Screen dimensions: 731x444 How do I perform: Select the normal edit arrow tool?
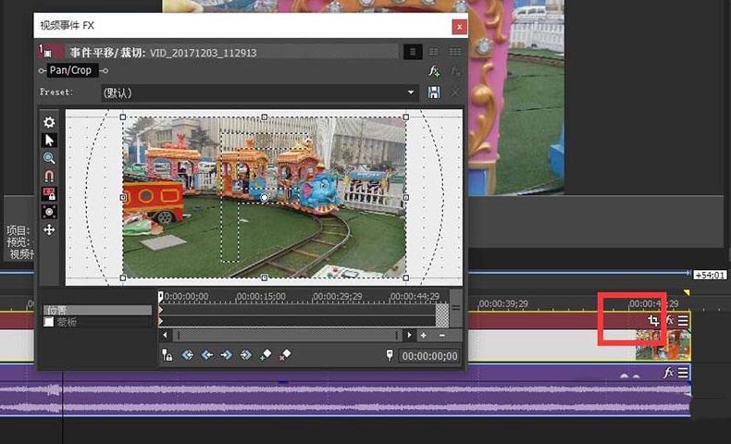pyautogui.click(x=49, y=141)
